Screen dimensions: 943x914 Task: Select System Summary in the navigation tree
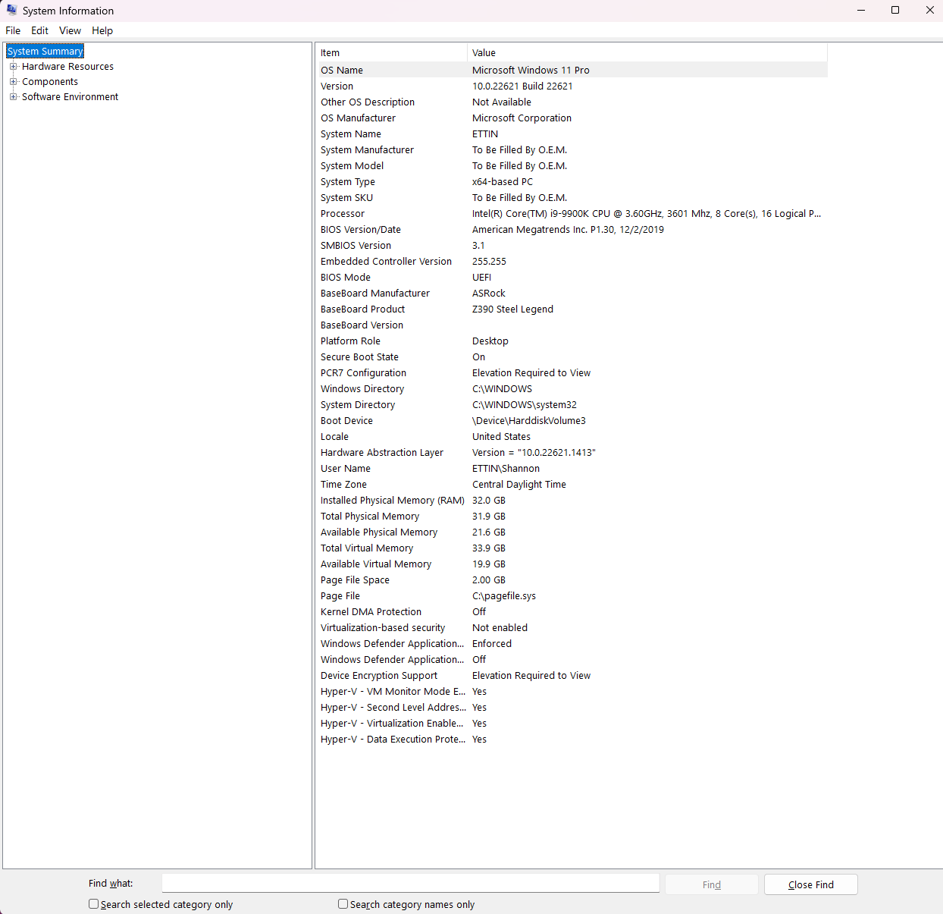44,50
